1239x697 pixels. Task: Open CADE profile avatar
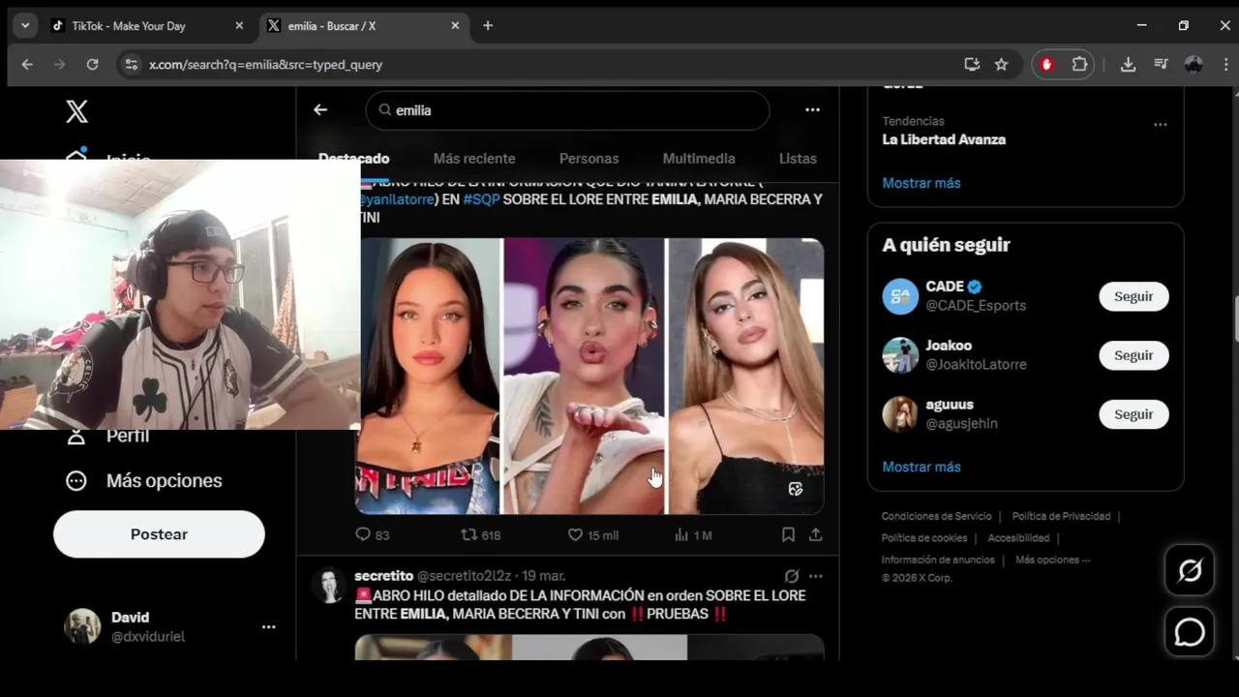click(x=900, y=296)
